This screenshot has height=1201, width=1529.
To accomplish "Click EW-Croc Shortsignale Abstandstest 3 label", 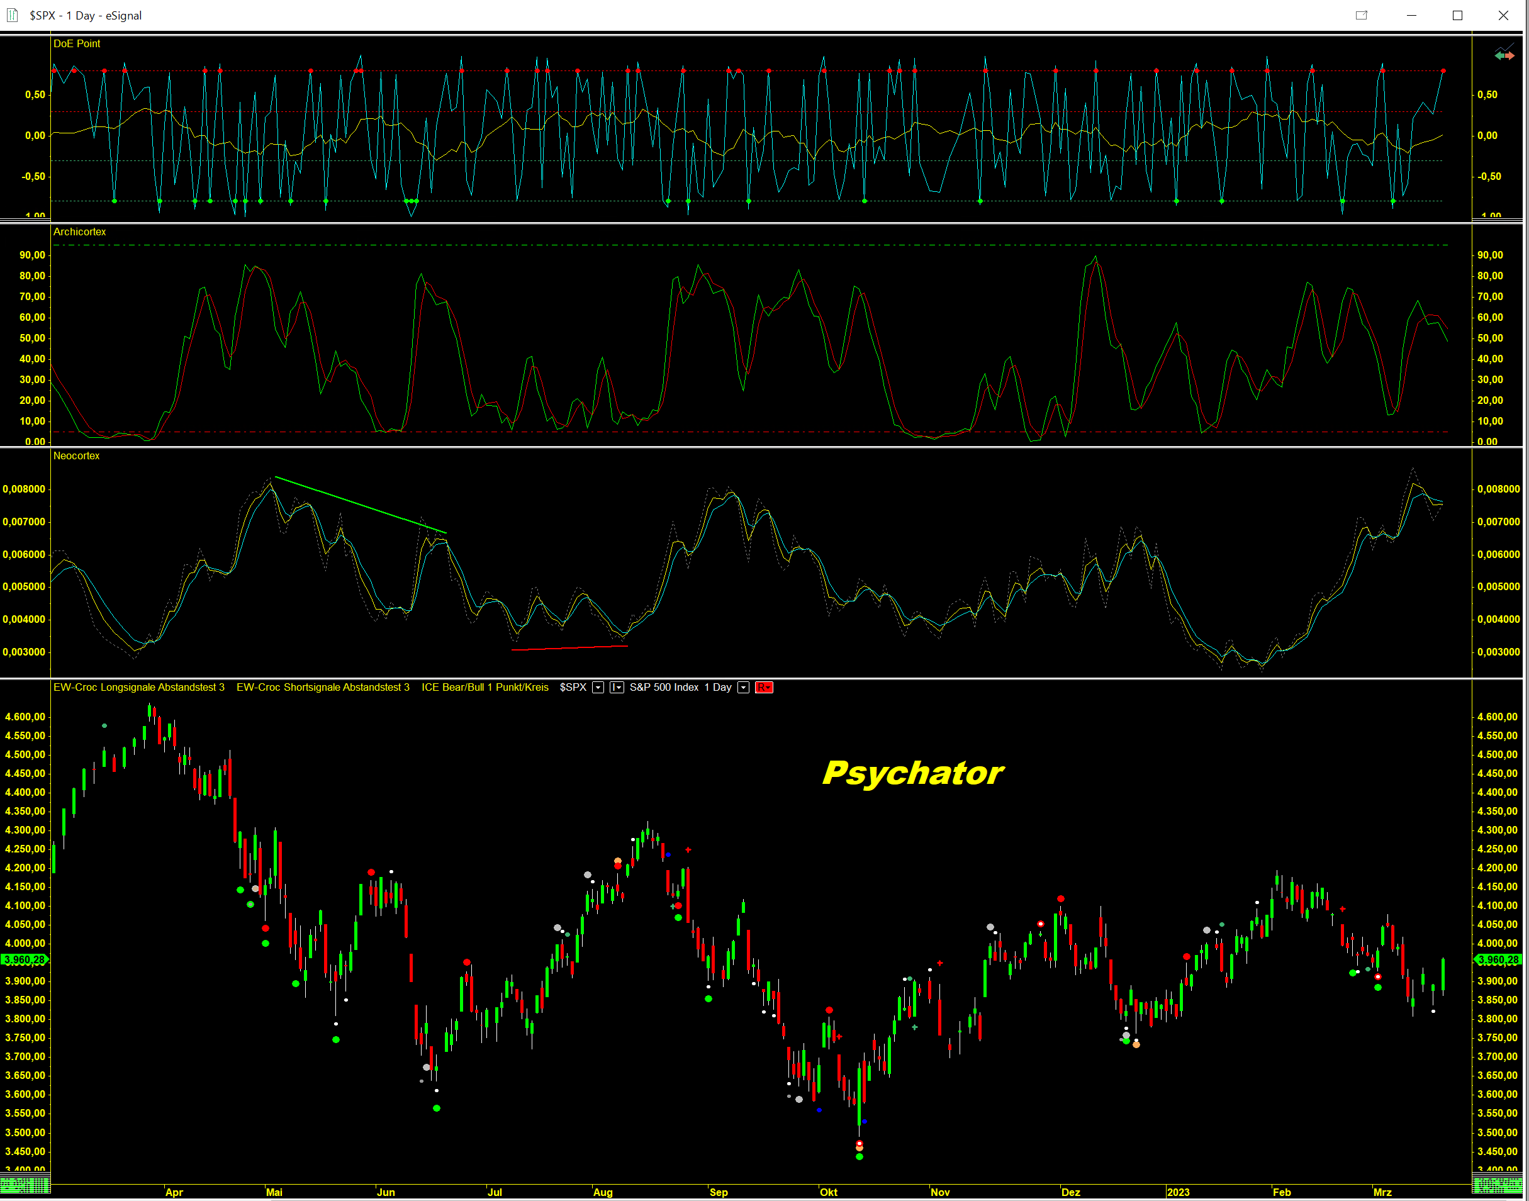I will (x=322, y=688).
